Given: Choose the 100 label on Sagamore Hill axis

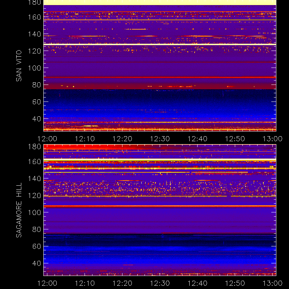Looking at the screenshot, I should 34,212.
